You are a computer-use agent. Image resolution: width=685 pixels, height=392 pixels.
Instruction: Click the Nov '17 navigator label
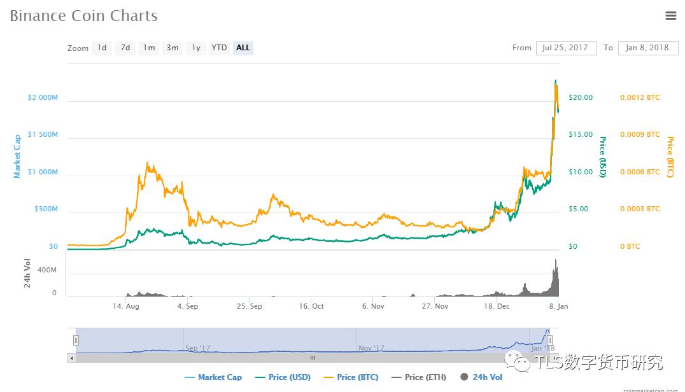(371, 348)
